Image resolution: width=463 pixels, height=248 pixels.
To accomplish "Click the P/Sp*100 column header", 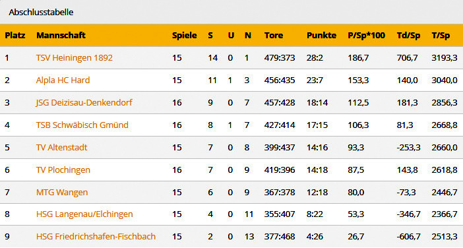I will pyautogui.click(x=366, y=36).
